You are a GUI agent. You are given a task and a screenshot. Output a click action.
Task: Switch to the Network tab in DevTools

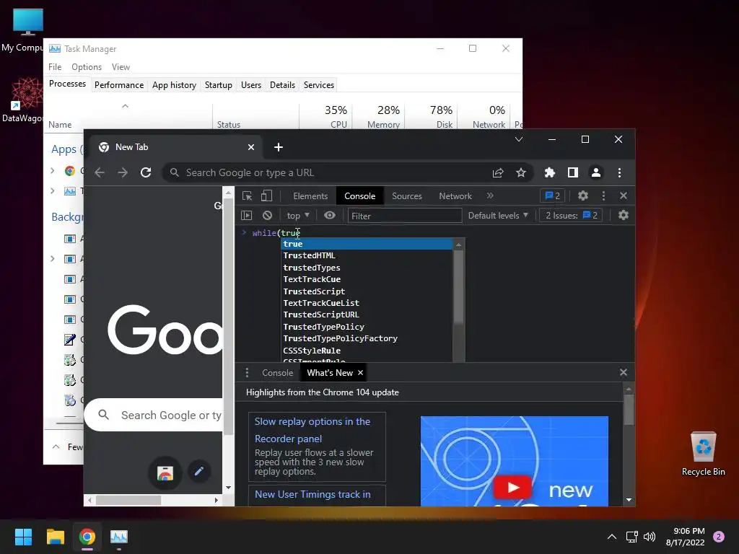[x=455, y=196]
